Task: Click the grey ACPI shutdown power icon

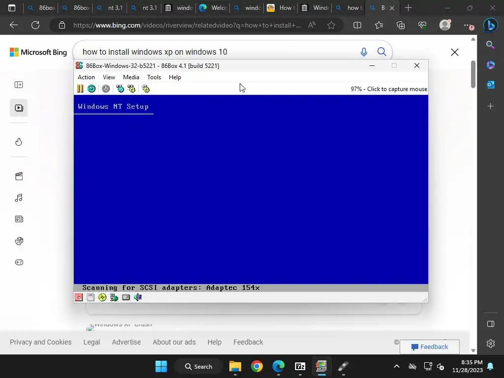Action: (106, 89)
